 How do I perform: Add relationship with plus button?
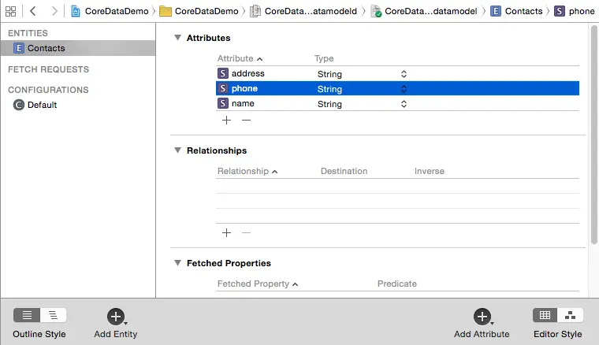pyautogui.click(x=226, y=233)
